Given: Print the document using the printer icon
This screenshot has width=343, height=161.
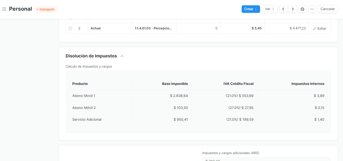Looking at the screenshot, I should (302, 9).
